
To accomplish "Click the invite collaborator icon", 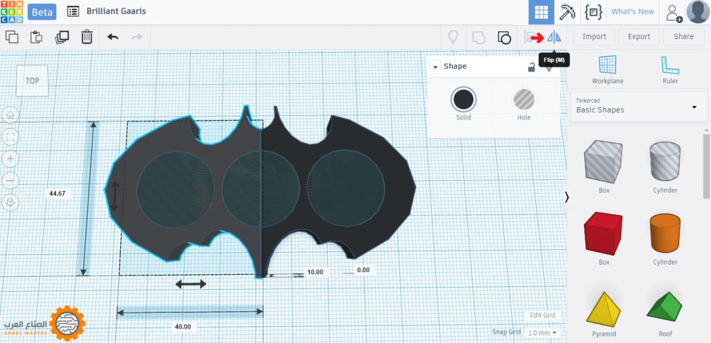I will 674,12.
